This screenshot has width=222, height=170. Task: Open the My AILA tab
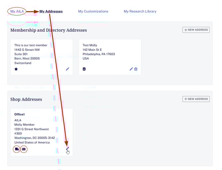(x=17, y=11)
